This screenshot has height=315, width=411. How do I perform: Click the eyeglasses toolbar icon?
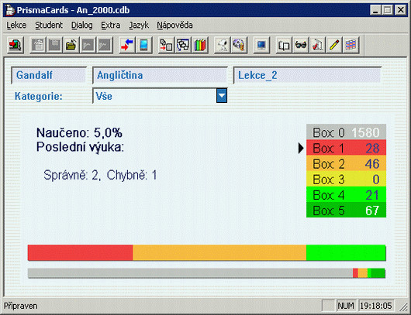pyautogui.click(x=301, y=45)
